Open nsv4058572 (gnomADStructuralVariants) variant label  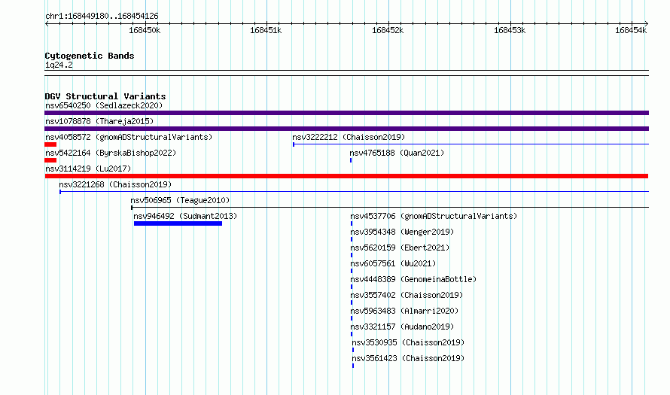click(129, 137)
